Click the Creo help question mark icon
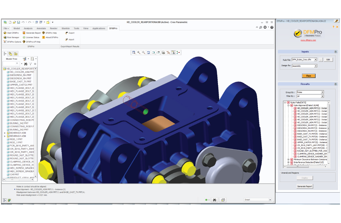Viewport: 341px width, 223px height. pyautogui.click(x=272, y=27)
